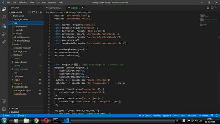
Task: Open Explorer more actions ellipsis
Action: (40, 8)
